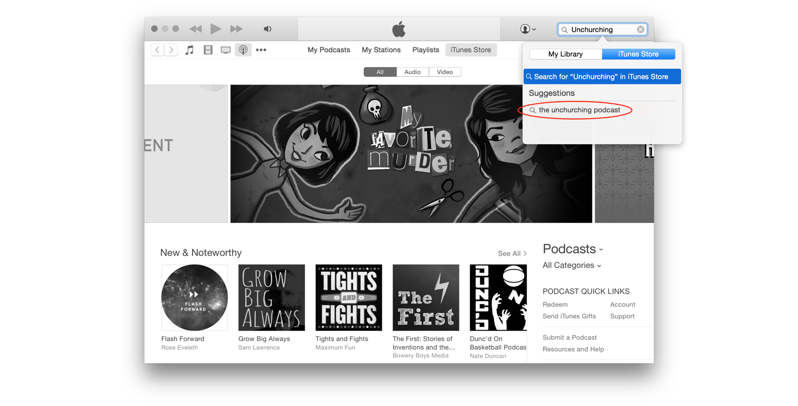Open Dunc'd On Basketball podcast artwork

498,297
